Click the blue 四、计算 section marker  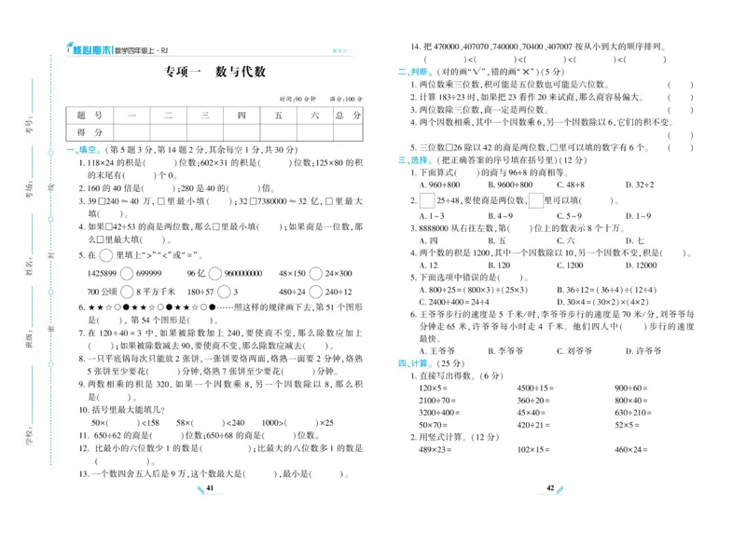(414, 363)
